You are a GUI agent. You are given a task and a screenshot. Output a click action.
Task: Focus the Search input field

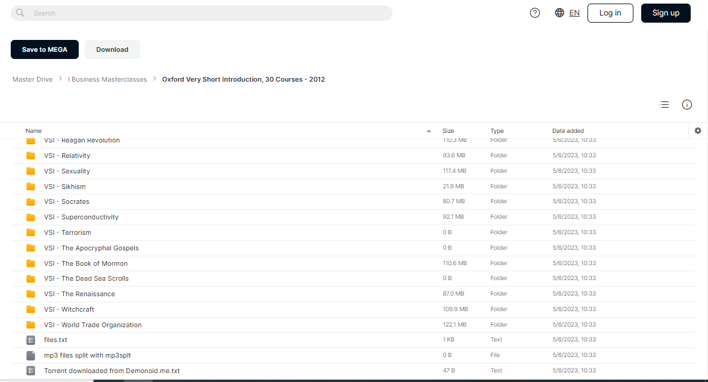[x=202, y=13]
